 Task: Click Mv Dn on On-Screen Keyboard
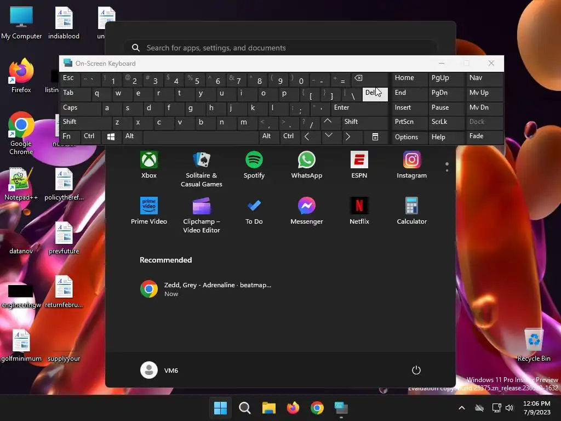click(484, 108)
